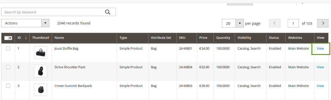Click the search magnifier icon
The height and width of the screenshot is (100, 331).
click(x=108, y=12)
